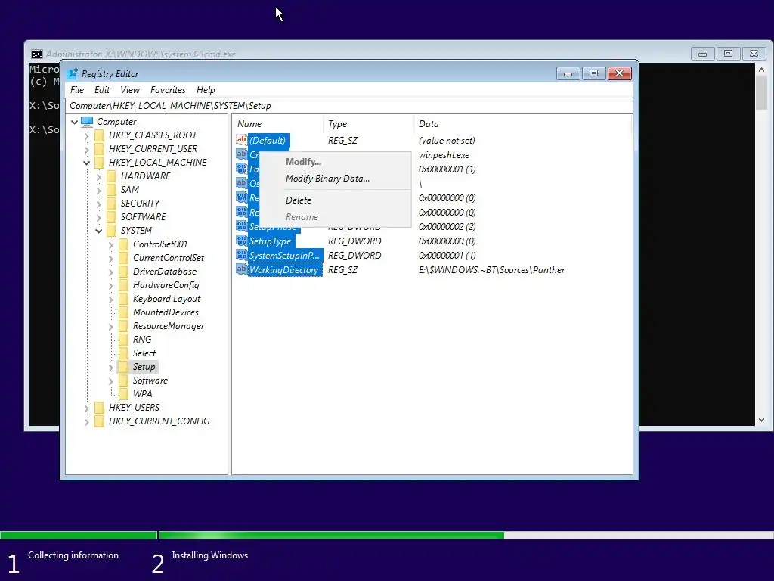Click the Name column header
The height and width of the screenshot is (581, 774).
pyautogui.click(x=278, y=124)
